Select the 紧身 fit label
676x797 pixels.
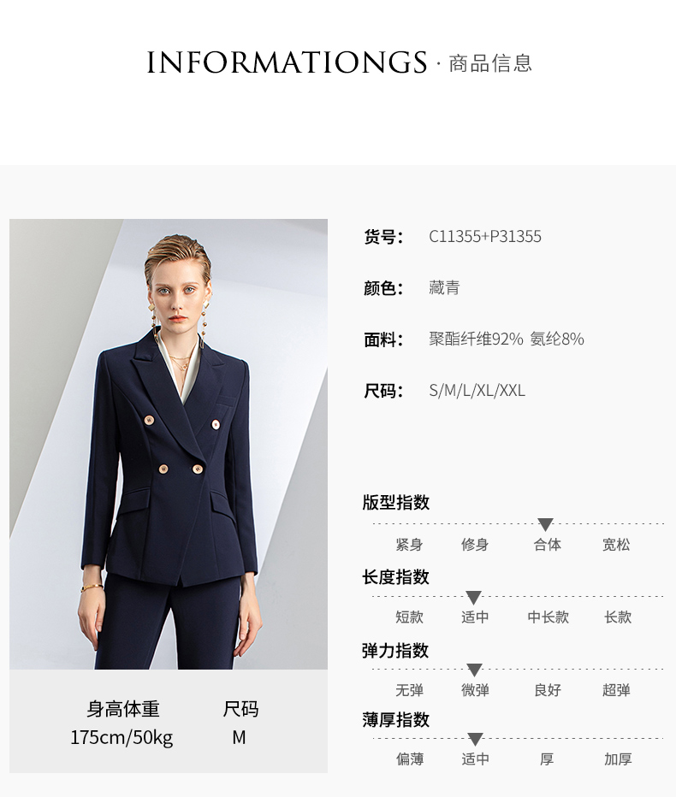pos(410,545)
